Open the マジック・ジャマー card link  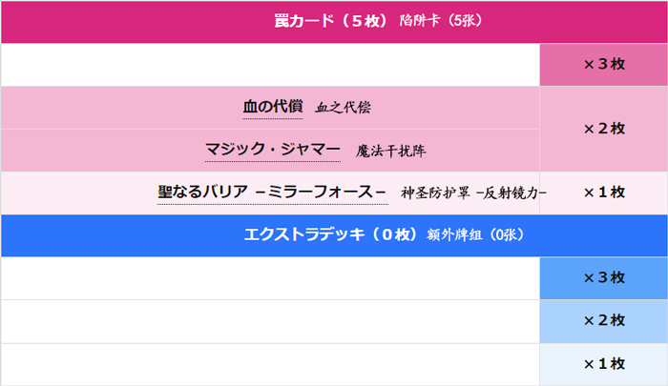(272, 150)
